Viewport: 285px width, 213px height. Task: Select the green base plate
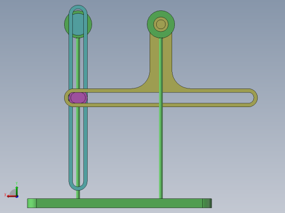click(119, 203)
